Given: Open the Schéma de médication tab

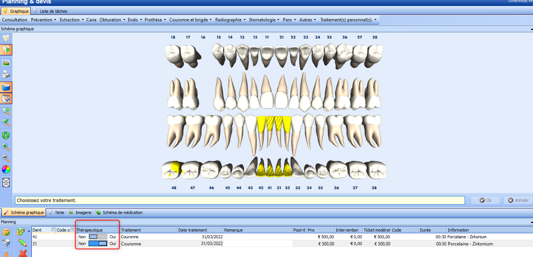Looking at the screenshot, I should 119,212.
